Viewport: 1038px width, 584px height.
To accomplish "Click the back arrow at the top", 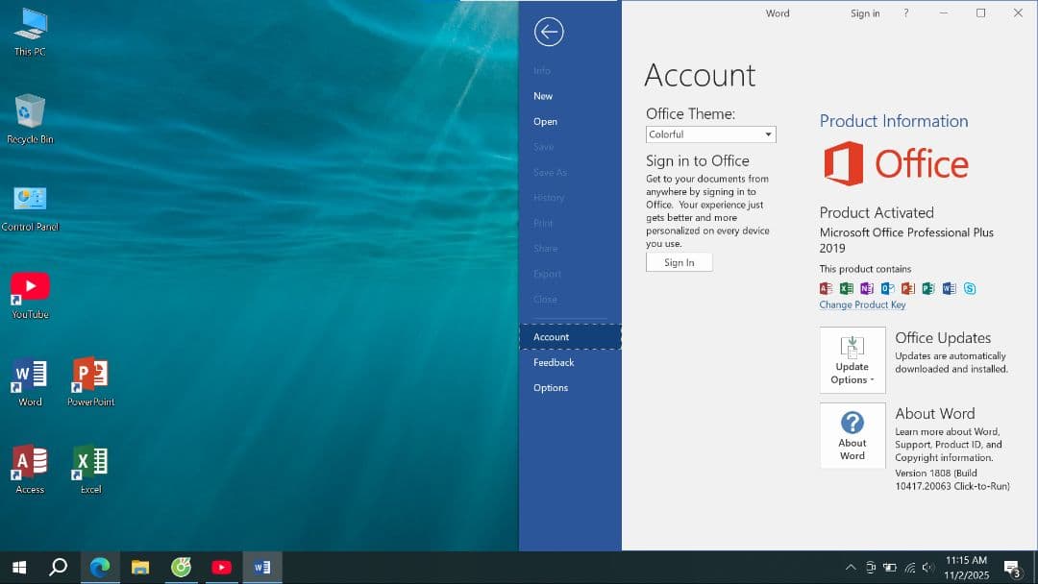I will (x=548, y=32).
